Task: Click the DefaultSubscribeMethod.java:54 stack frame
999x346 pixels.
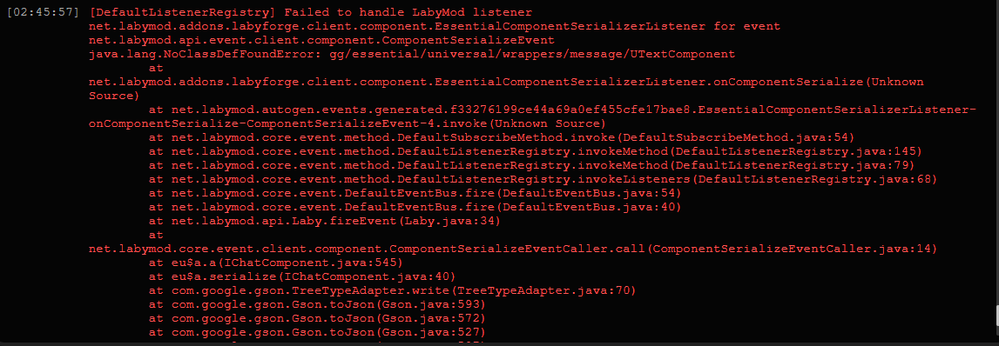Action: 502,137
